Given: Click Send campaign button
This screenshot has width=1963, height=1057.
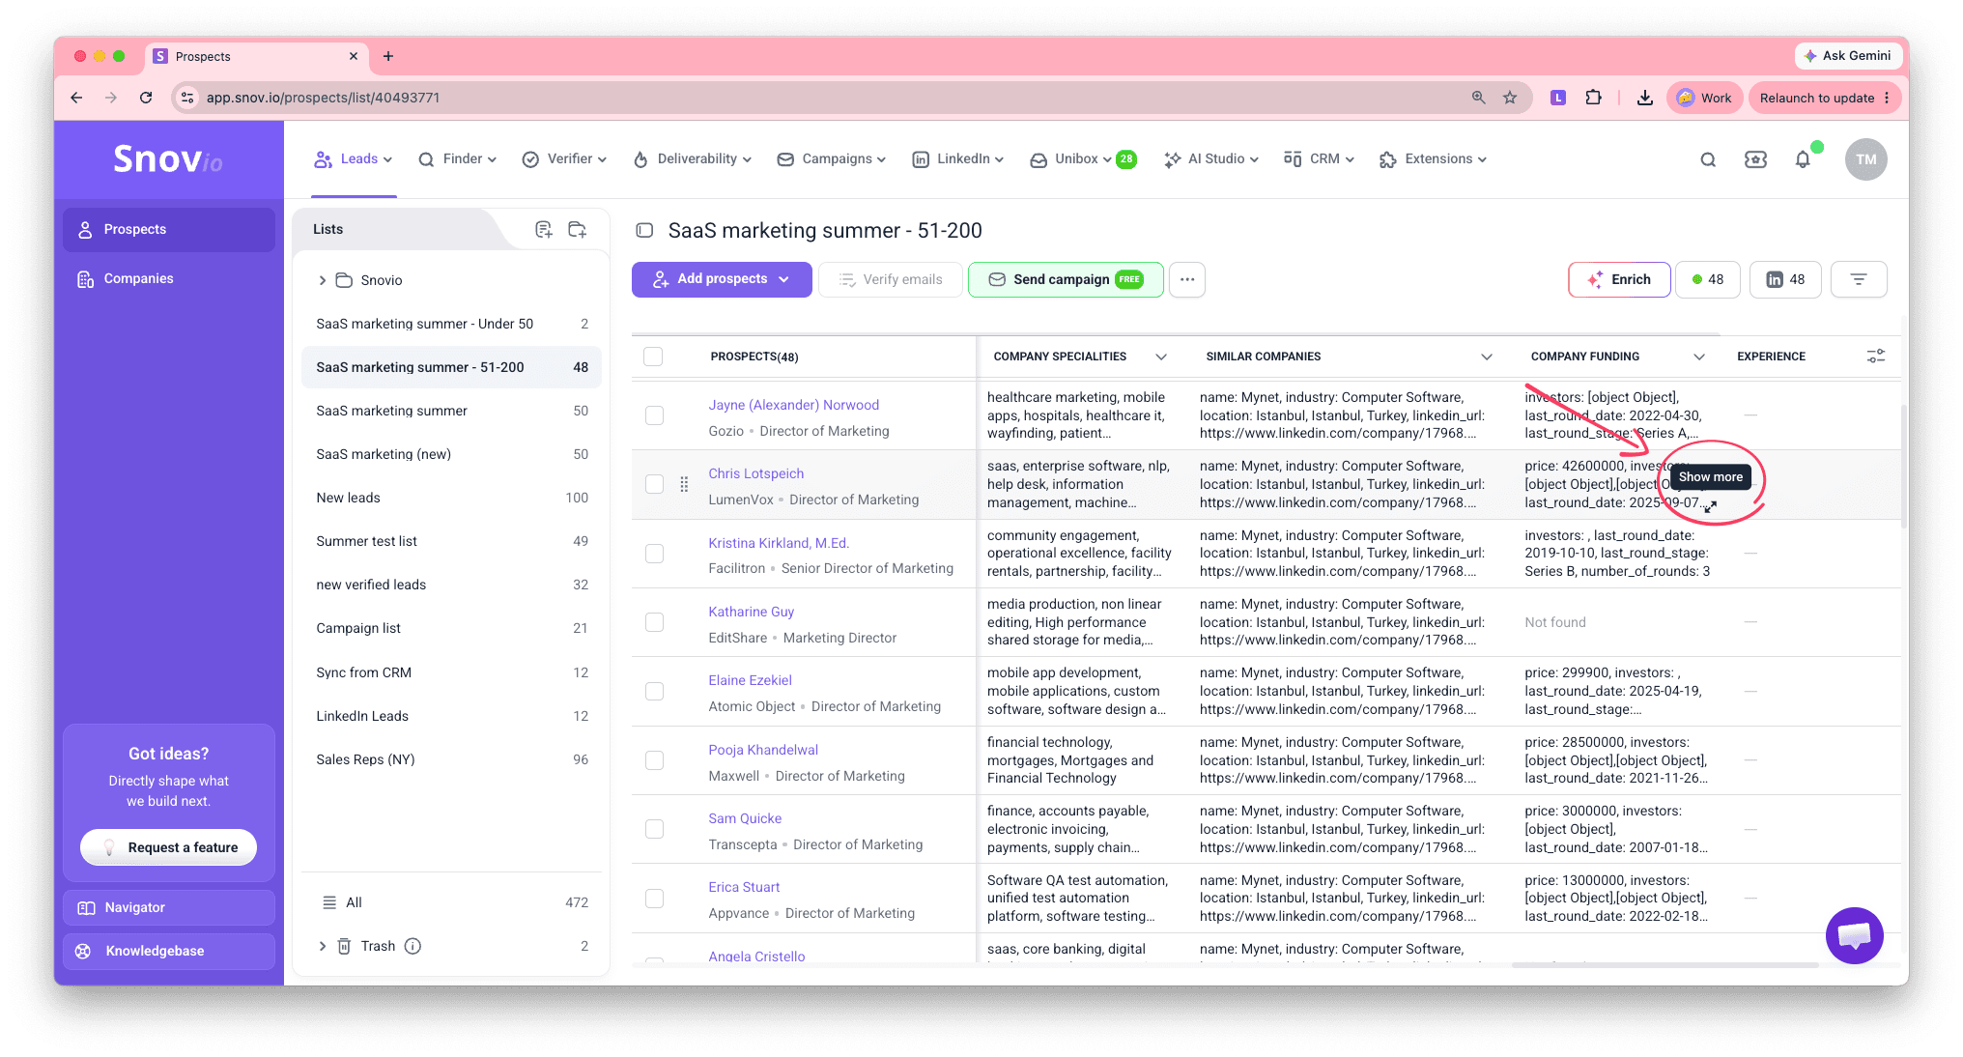Looking at the screenshot, I should coord(1066,279).
